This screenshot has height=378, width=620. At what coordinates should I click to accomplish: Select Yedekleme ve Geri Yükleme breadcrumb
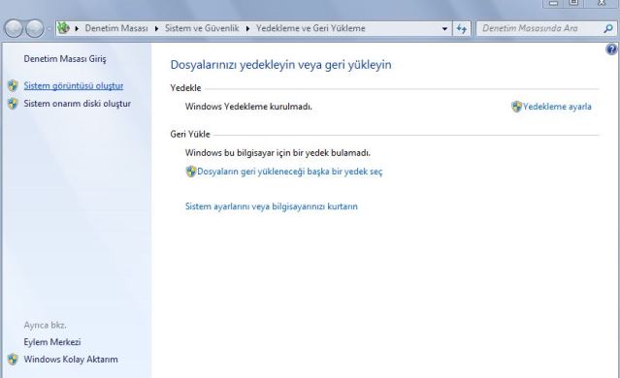(x=310, y=28)
